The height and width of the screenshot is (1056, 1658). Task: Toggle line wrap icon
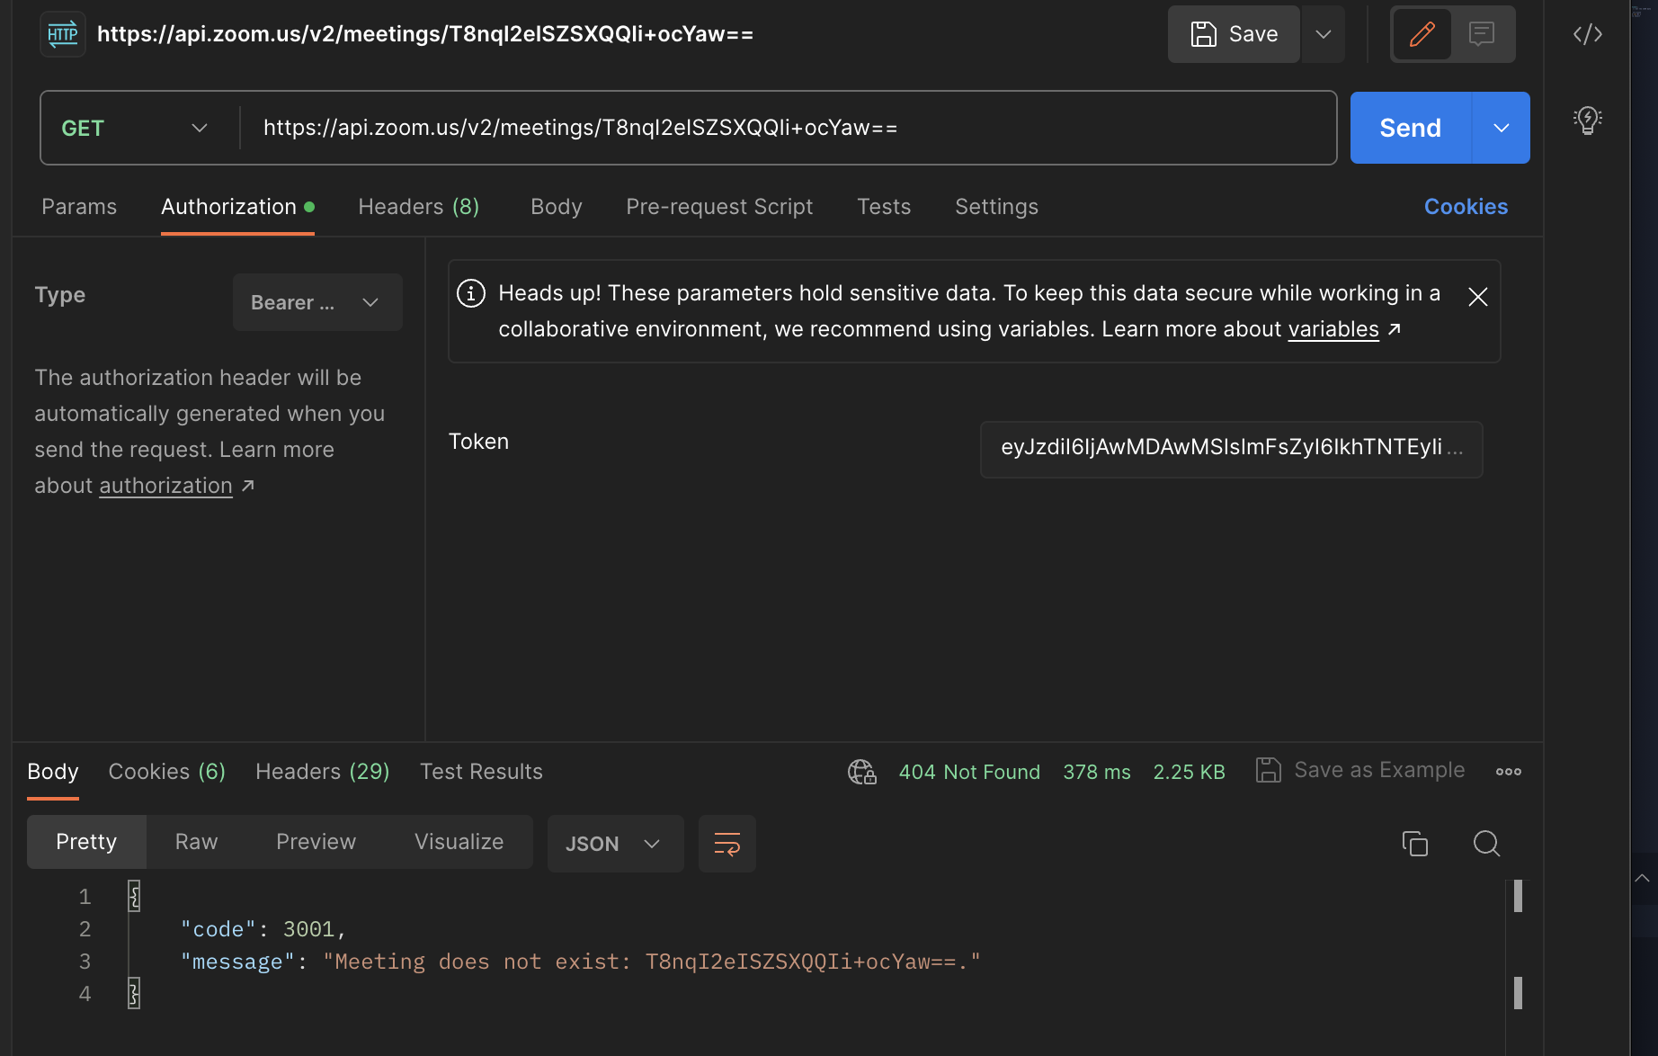727,844
